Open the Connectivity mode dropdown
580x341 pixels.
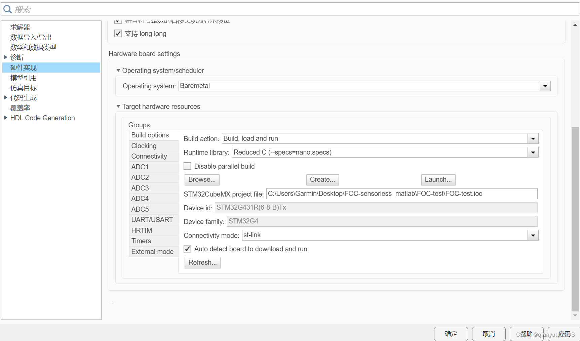[533, 236]
